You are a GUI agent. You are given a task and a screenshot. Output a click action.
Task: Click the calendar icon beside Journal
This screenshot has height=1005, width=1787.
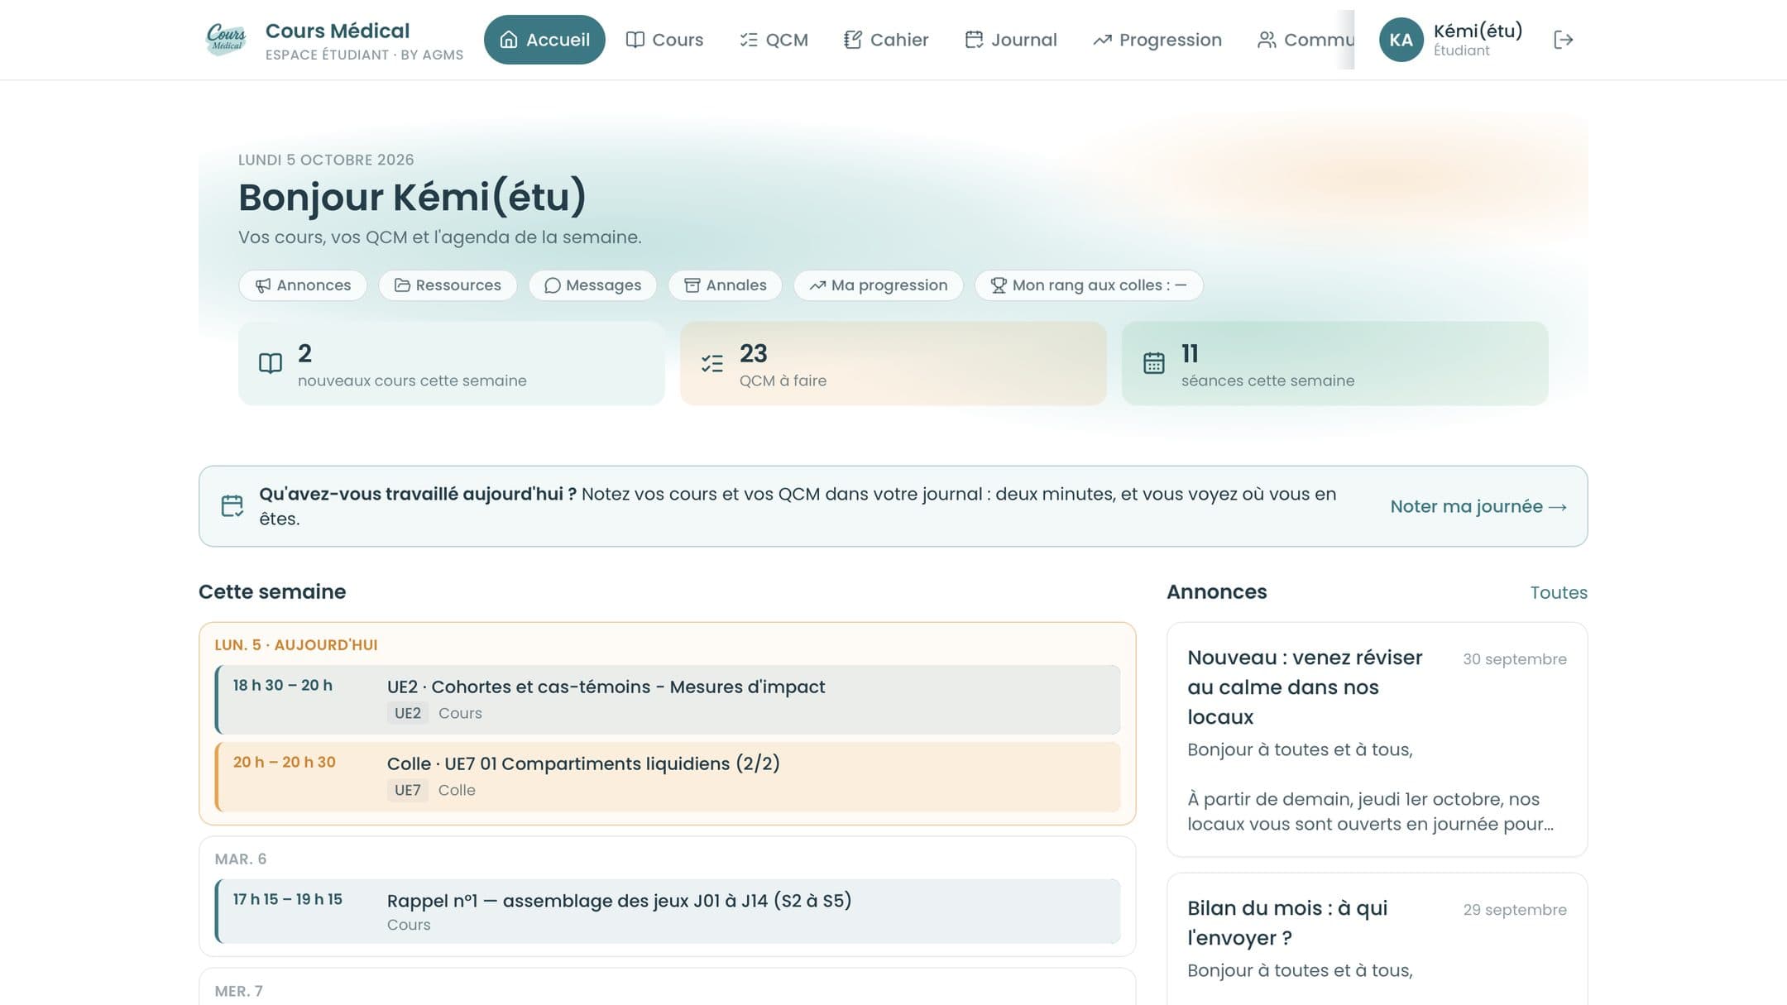click(x=974, y=40)
